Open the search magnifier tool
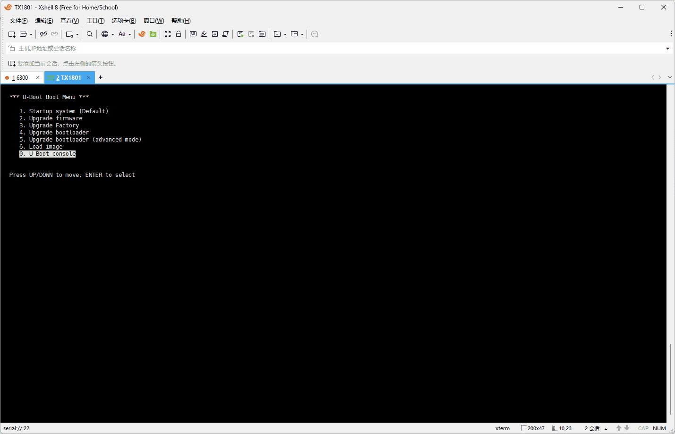The image size is (675, 434). pos(90,34)
